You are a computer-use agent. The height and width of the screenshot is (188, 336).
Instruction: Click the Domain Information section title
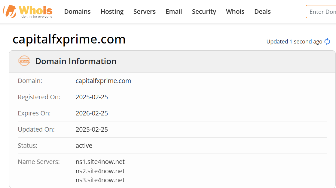(x=76, y=61)
